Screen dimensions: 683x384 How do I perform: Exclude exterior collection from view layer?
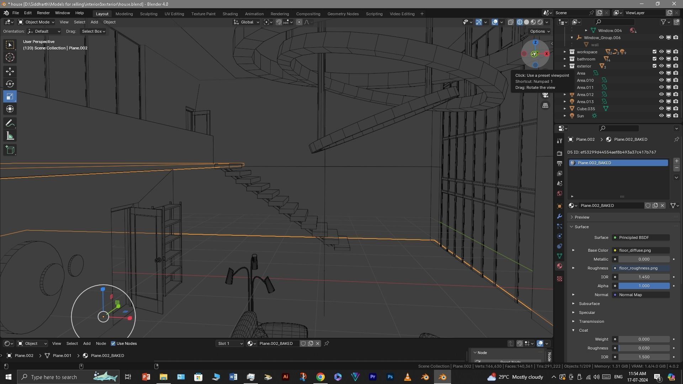tap(654, 66)
